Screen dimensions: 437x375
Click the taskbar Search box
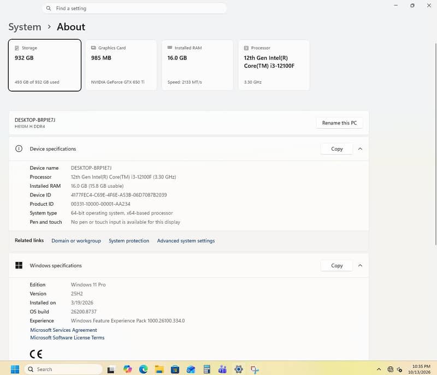(x=63, y=369)
